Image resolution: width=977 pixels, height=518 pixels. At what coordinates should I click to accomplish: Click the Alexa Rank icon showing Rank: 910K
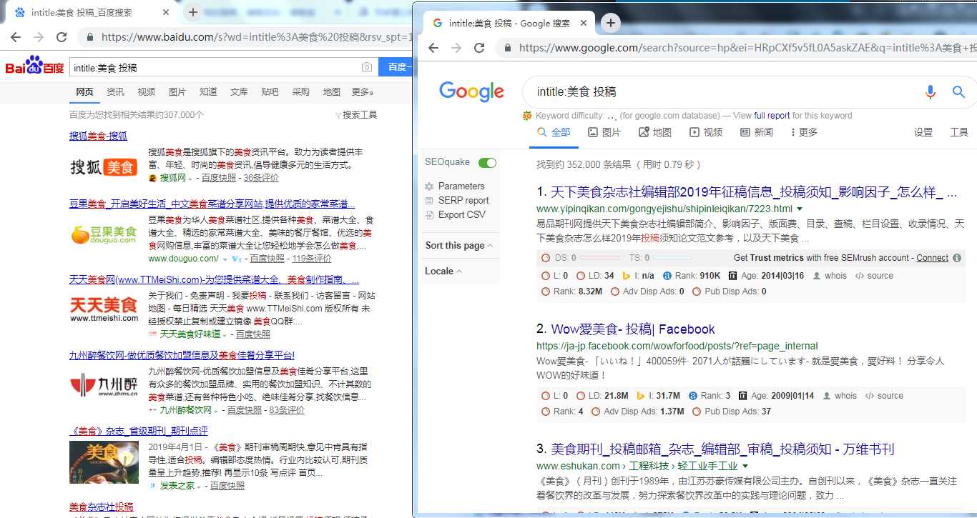(667, 276)
